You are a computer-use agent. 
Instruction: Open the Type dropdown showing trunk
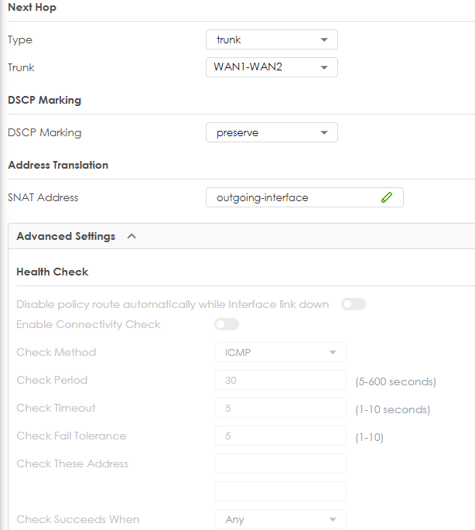272,39
